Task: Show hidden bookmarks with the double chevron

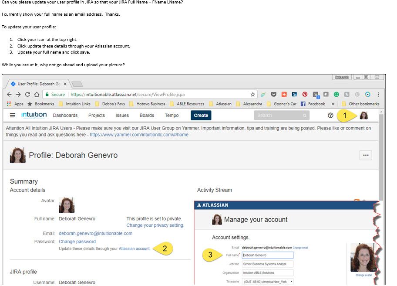Action: tap(333, 104)
